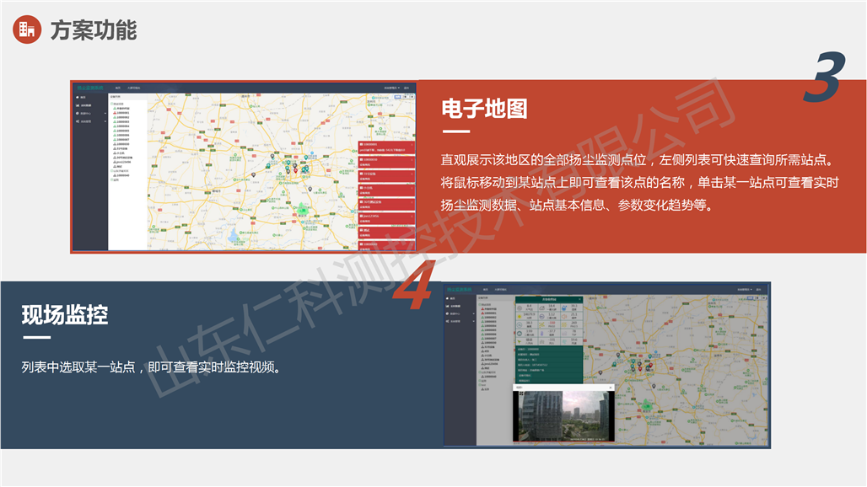Collapse first group node in top device tree
Viewport: 867px width, 487px height.
click(111, 104)
